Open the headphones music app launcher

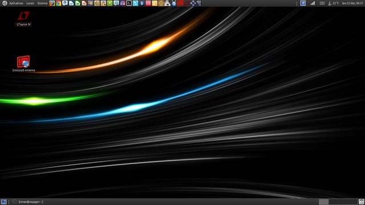[x=123, y=3]
